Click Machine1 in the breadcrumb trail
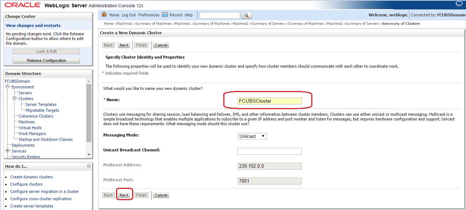Image resolution: width=466 pixels, height=210 pixels. [182, 24]
